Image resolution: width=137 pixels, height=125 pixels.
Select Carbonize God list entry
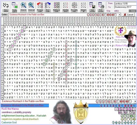[9, 122]
